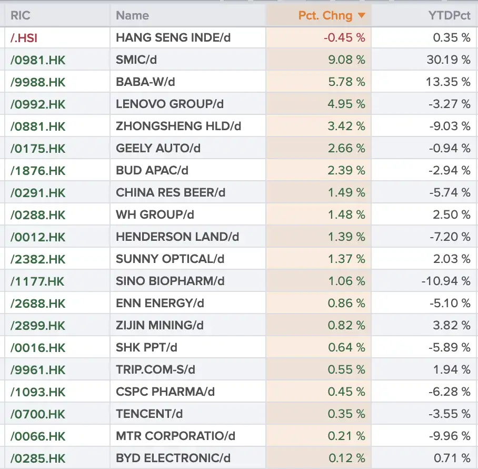Open the /0285.HK ticker

pyautogui.click(x=38, y=458)
